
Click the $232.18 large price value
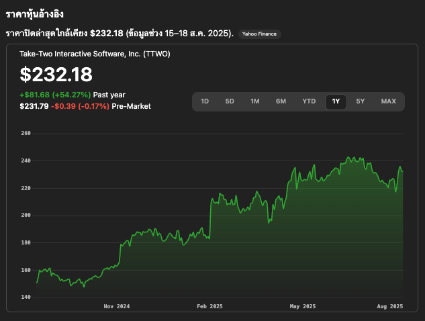click(56, 75)
